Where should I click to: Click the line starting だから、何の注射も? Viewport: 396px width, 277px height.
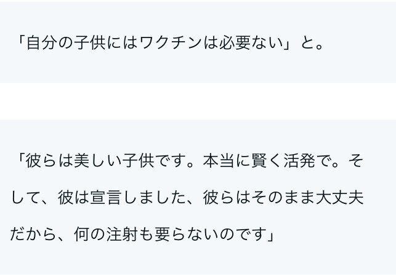pos(142,234)
